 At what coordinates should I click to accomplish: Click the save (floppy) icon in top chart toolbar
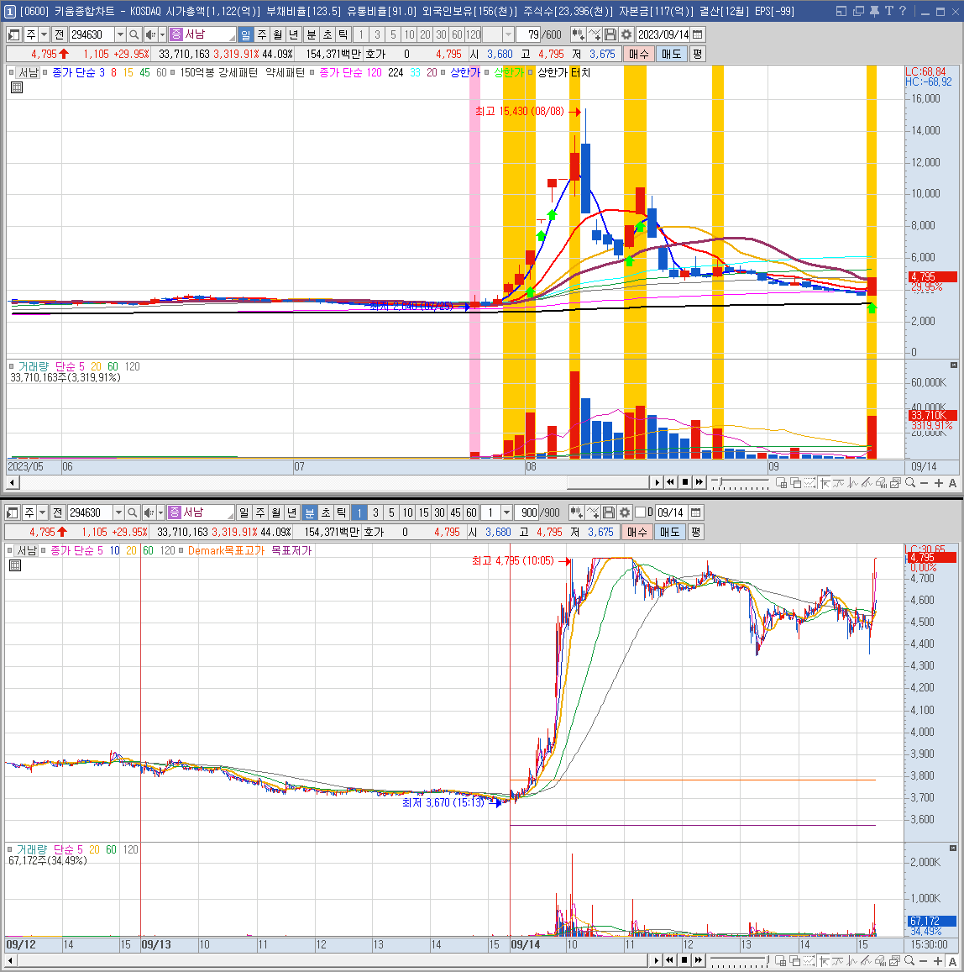[610, 34]
